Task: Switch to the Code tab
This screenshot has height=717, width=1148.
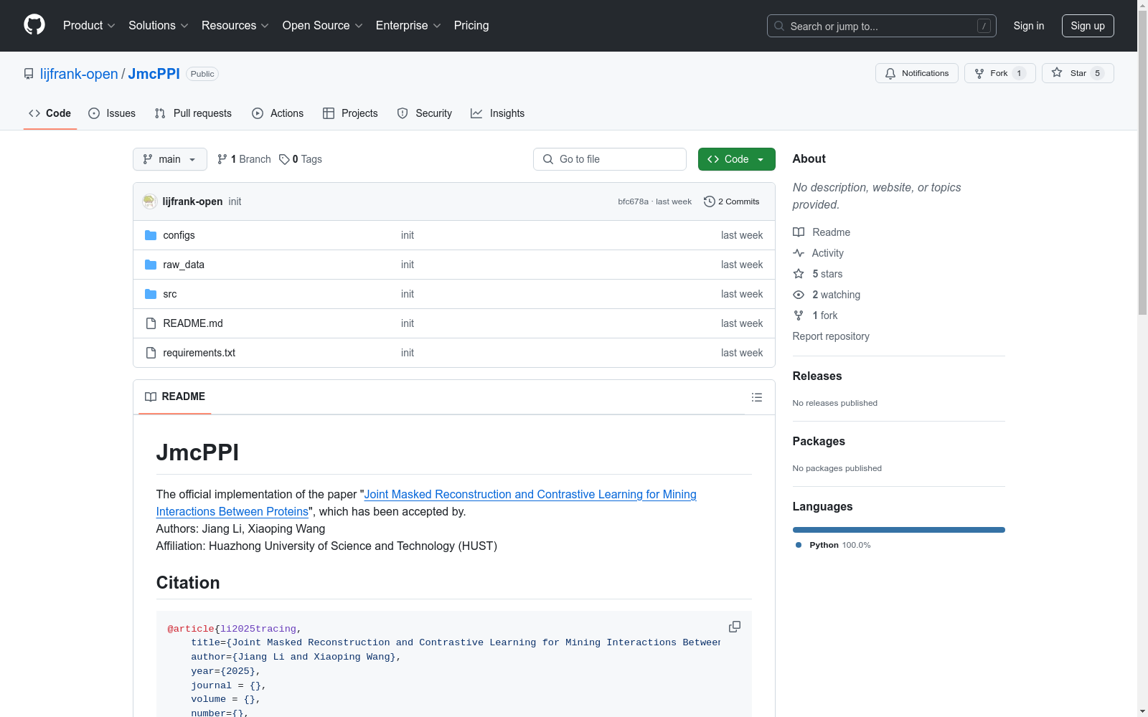Action: [50, 113]
